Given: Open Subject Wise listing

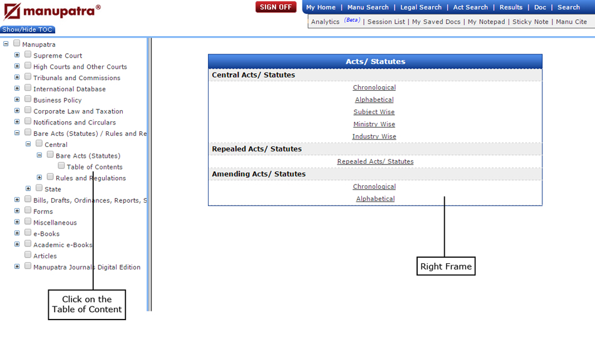Looking at the screenshot, I should 374,112.
